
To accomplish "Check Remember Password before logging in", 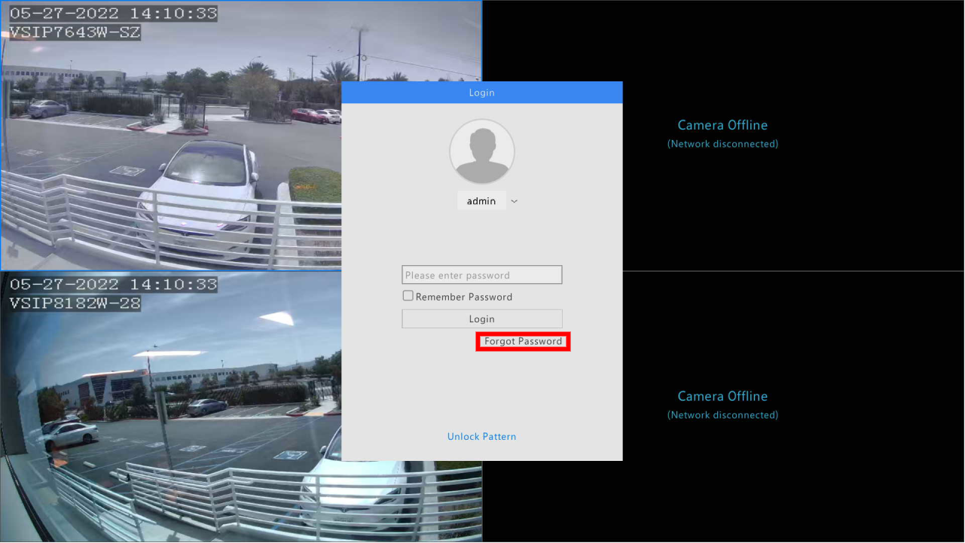I will pos(407,295).
